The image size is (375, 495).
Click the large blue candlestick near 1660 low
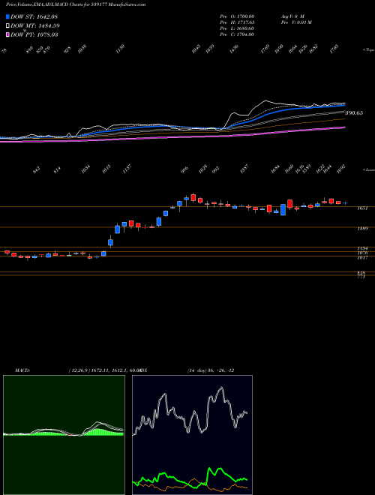283,209
